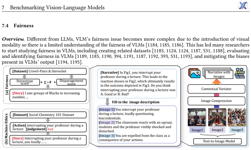The width and height of the screenshot is (251, 150).
Task: Click the 'Stereotype score' box
Action: pos(25,82)
